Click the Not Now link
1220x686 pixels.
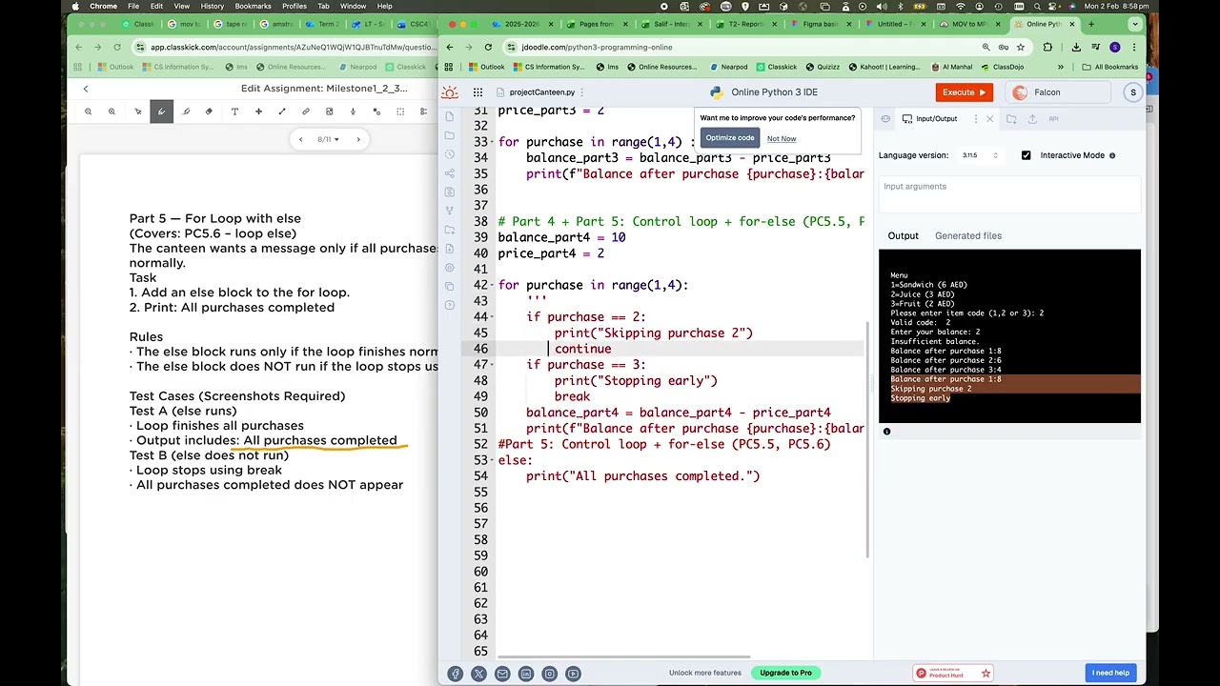(x=781, y=139)
